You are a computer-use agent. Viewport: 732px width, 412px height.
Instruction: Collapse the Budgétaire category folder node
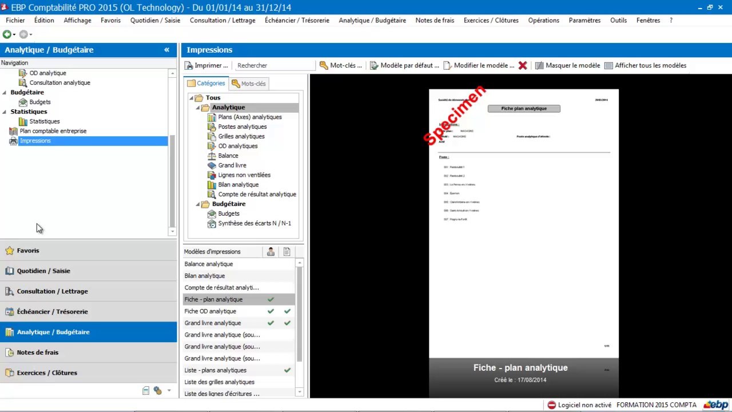[x=198, y=204]
